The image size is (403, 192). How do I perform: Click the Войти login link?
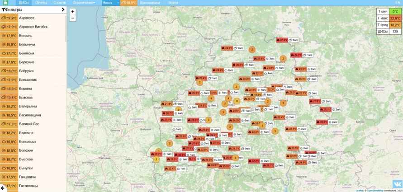click(x=173, y=3)
